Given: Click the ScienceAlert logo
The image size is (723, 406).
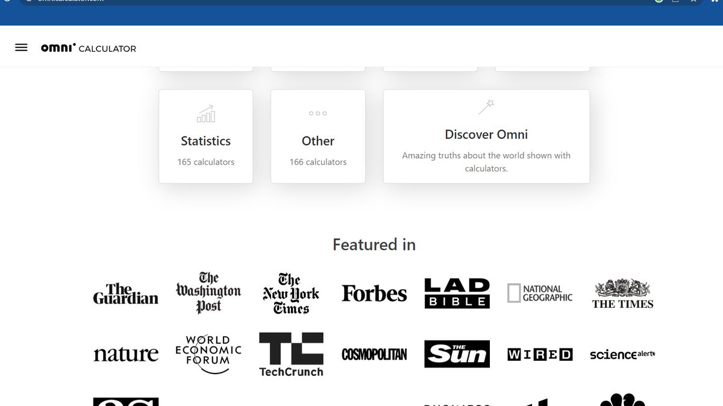Looking at the screenshot, I should [622, 354].
